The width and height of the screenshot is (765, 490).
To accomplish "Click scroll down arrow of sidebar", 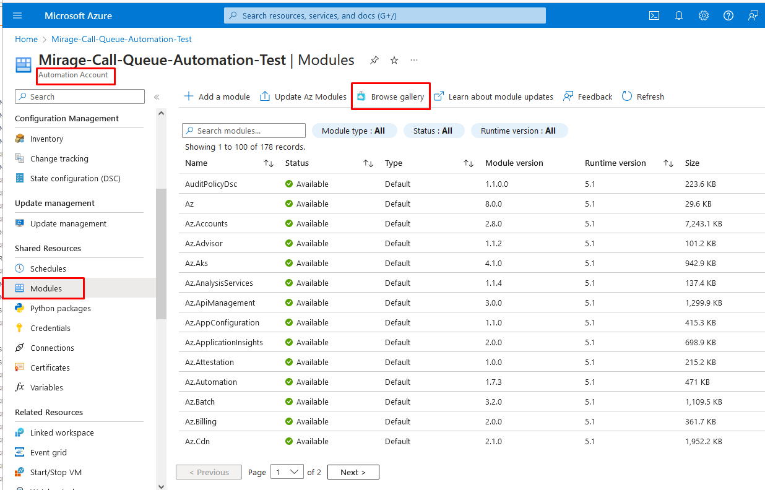I will point(161,486).
